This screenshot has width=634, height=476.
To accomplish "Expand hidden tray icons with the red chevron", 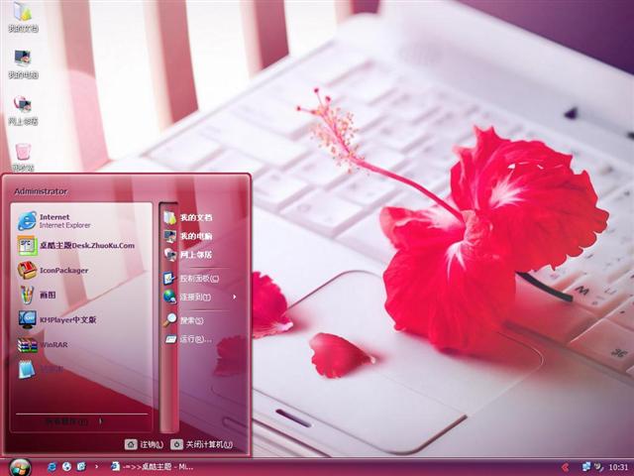I will click(x=566, y=467).
